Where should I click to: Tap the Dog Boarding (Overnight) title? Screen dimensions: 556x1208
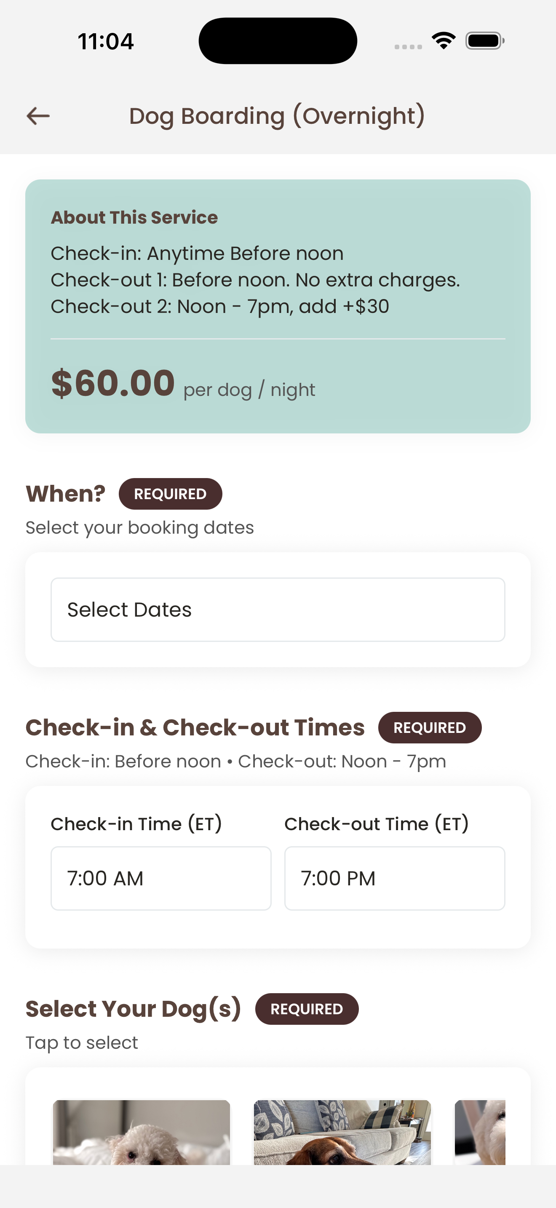tap(277, 116)
